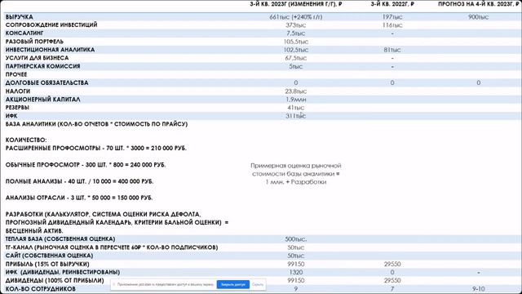The image size is (522, 294).
Task: Click the '81тыс' cell
Action: pos(392,50)
